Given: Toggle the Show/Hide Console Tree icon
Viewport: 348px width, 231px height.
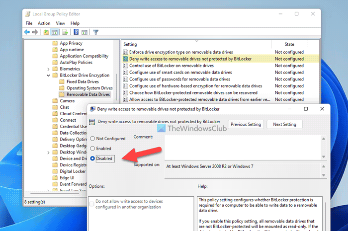Looking at the screenshot, I should (x=55, y=32).
